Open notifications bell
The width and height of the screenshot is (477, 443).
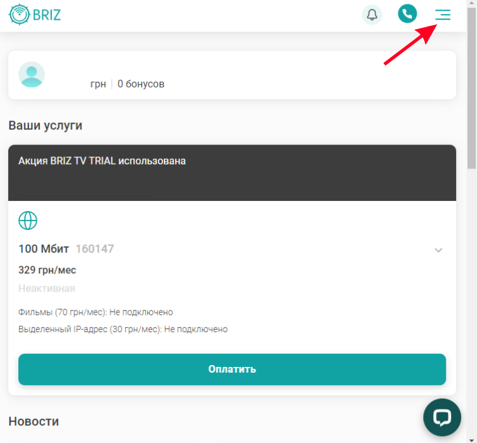click(x=372, y=15)
